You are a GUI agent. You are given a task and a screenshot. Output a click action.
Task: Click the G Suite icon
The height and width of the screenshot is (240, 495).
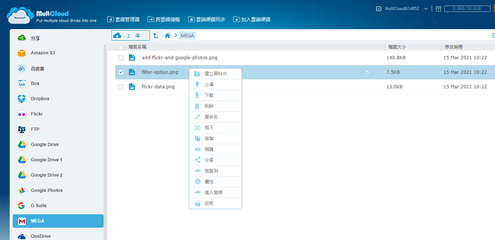[x=22, y=206]
